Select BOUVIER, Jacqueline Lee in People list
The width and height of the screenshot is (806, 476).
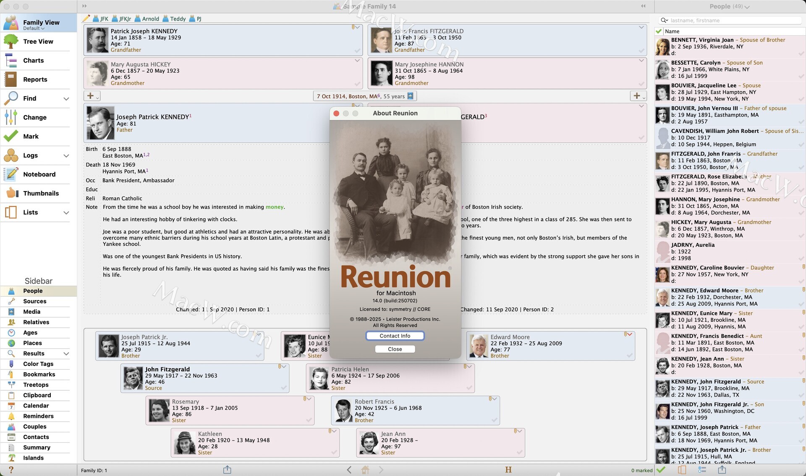[730, 92]
